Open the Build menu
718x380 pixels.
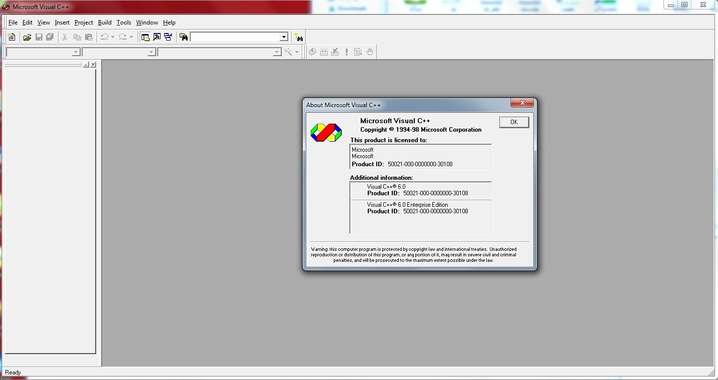click(105, 23)
